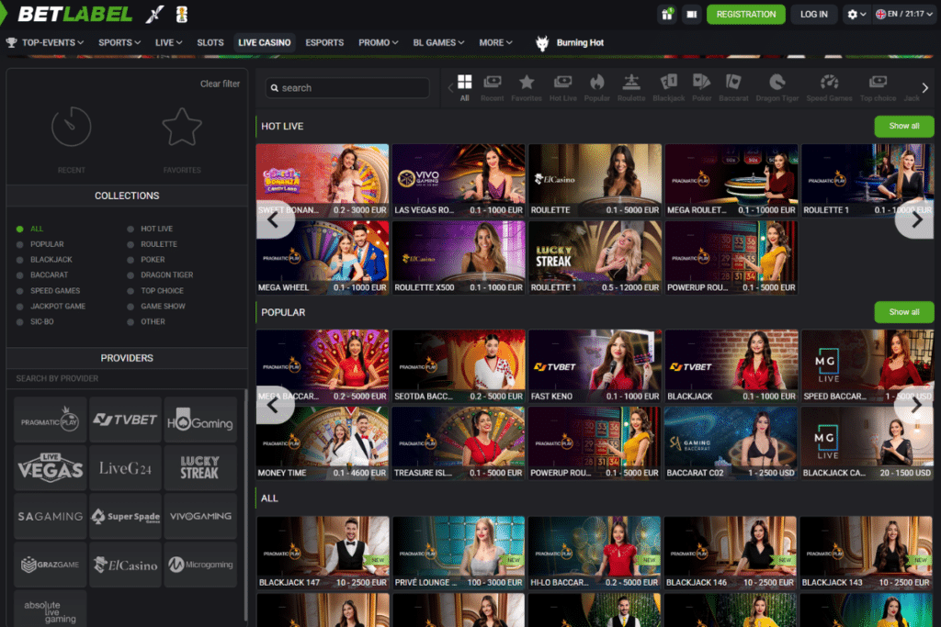The width and height of the screenshot is (941, 627).
Task: Select the DRAGON TIGER collection radio
Action: pyautogui.click(x=130, y=275)
